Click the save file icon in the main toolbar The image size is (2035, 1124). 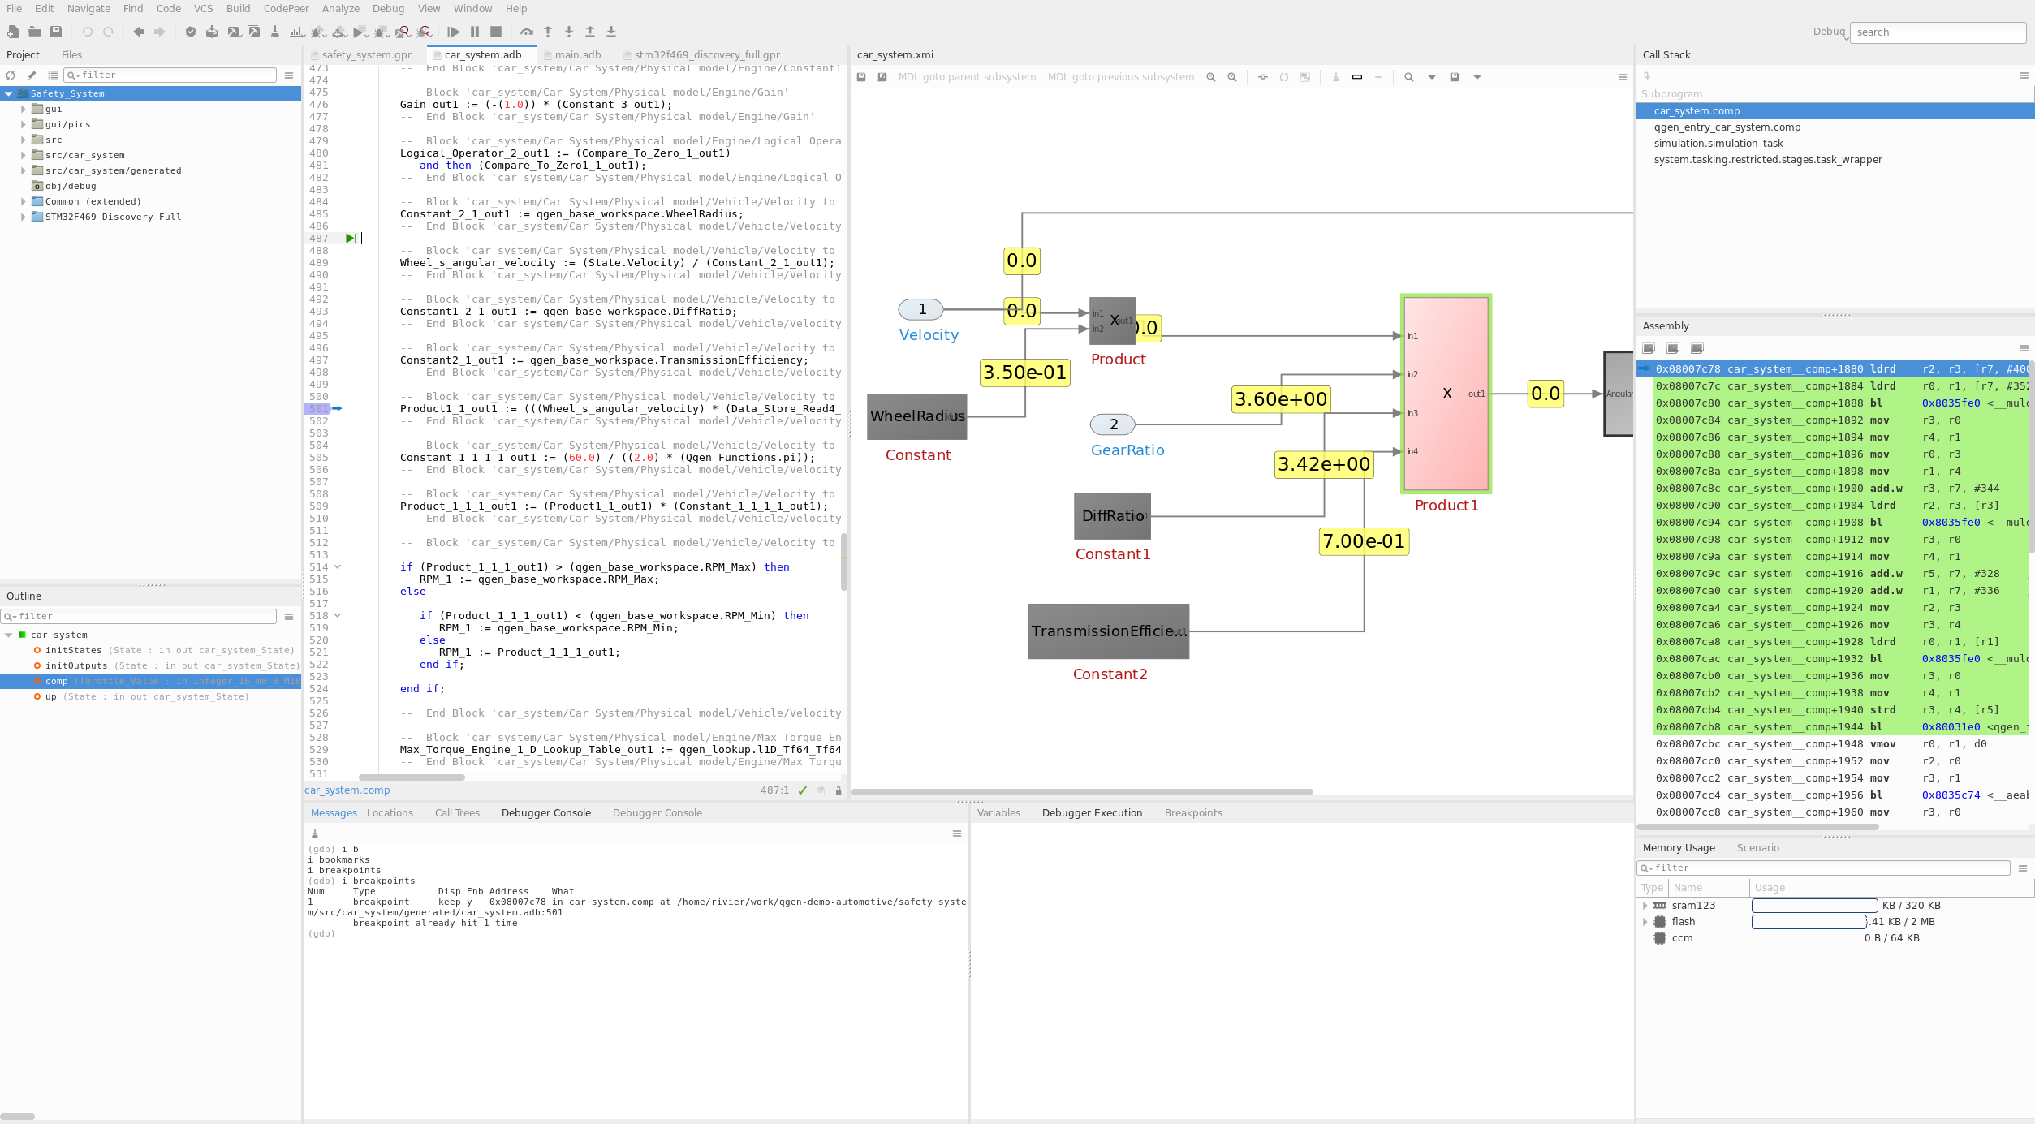click(x=56, y=32)
